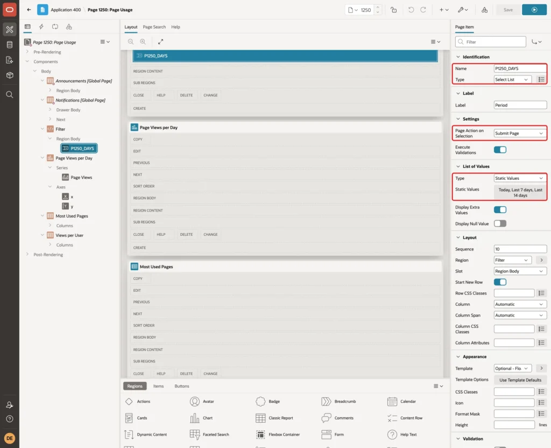
Task: Toggle the Execute Validations switch
Action: click(x=500, y=150)
